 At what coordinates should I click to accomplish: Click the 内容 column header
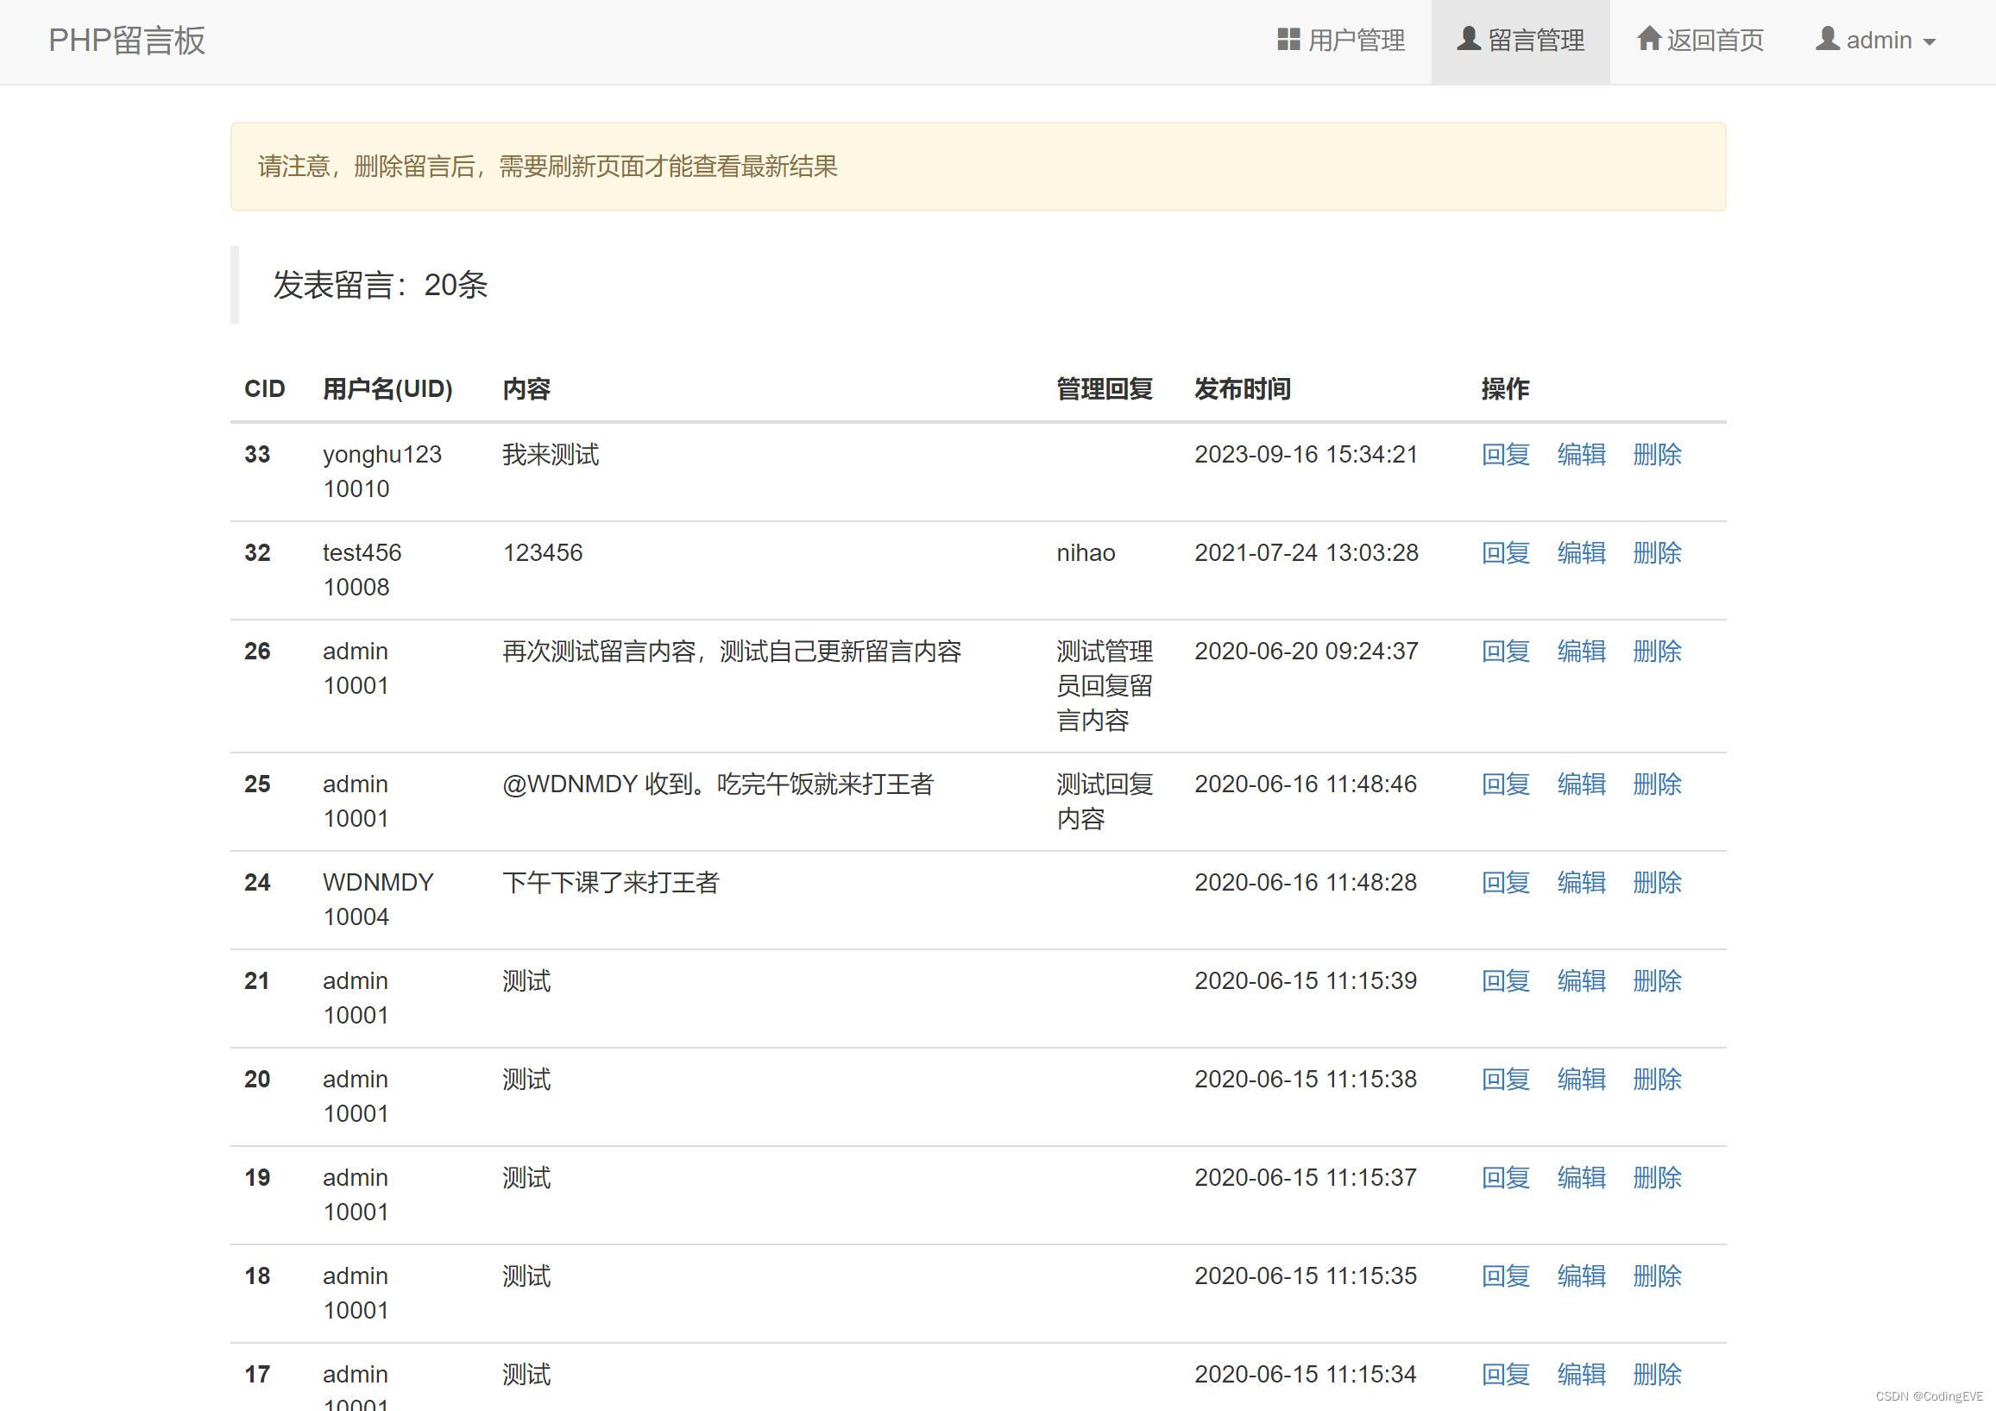pos(526,388)
